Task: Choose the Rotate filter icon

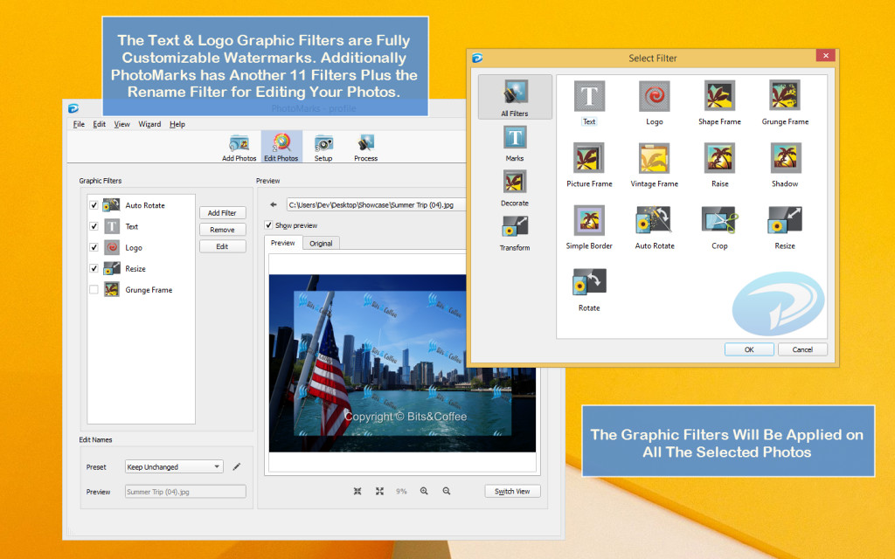Action: [589, 289]
